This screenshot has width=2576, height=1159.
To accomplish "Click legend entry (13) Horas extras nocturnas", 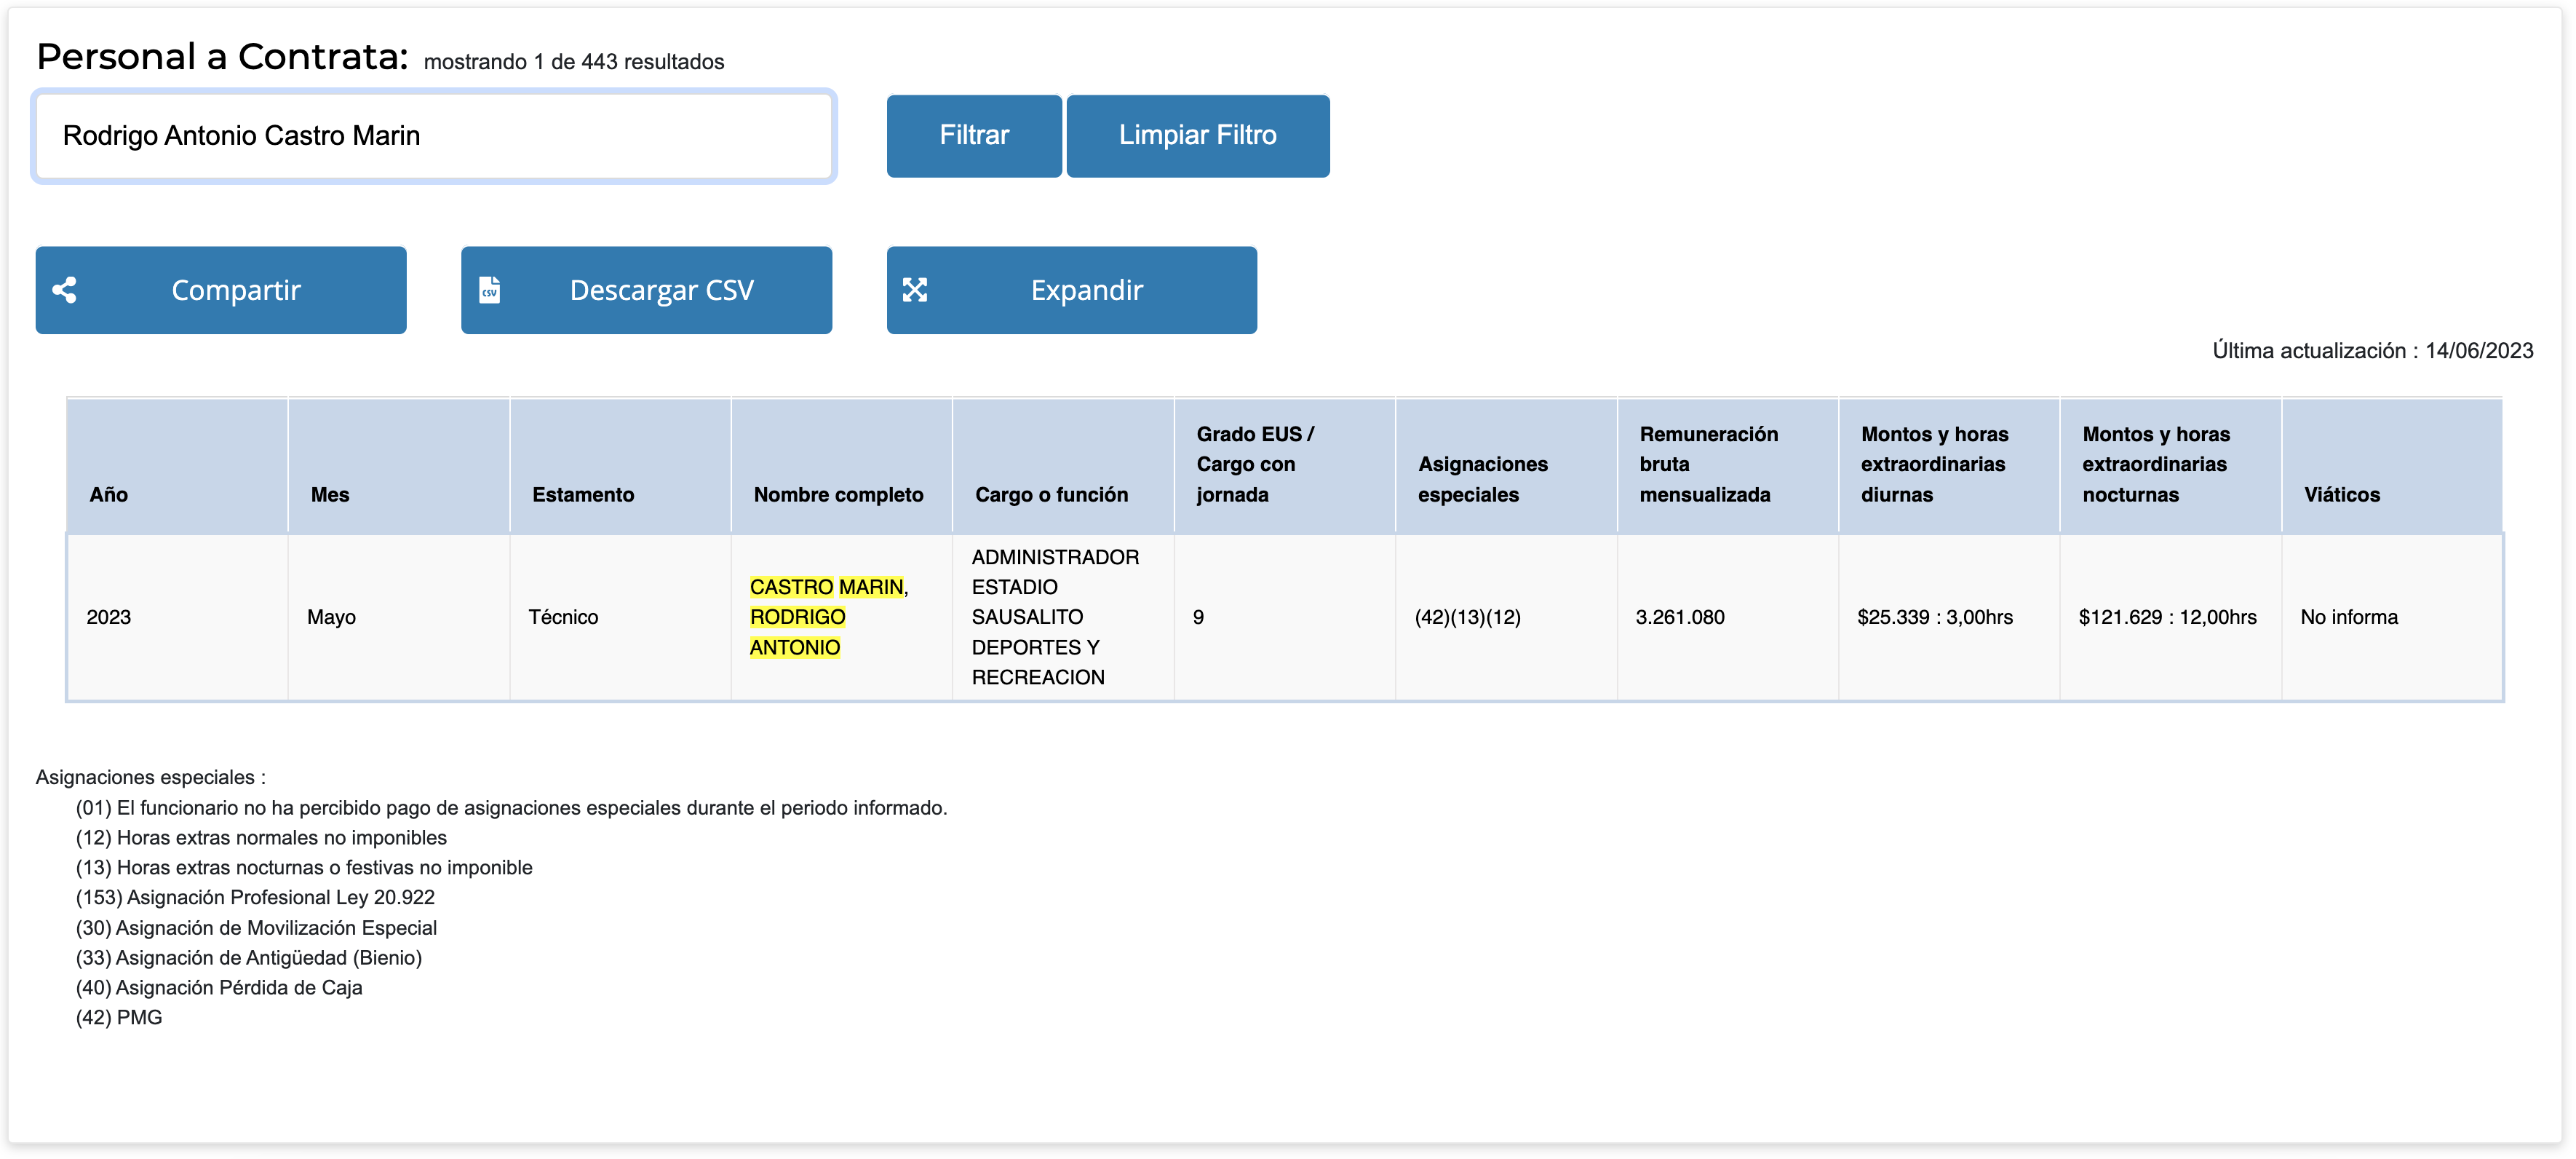I will coord(304,868).
